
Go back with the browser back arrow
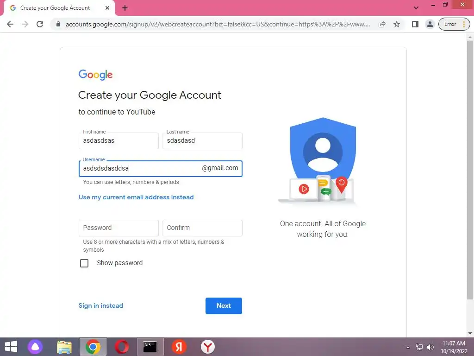[10, 24]
